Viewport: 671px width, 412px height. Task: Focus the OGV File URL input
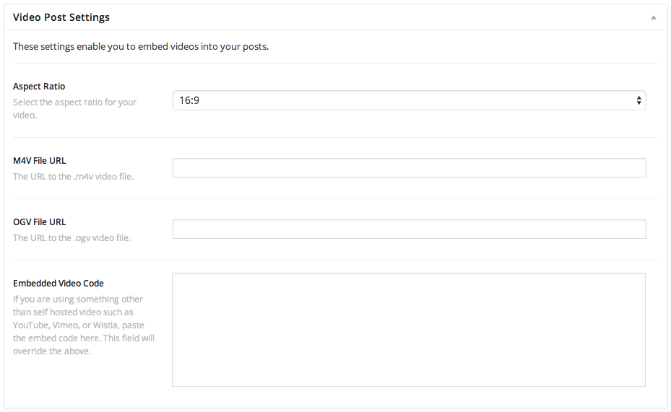[x=409, y=229]
